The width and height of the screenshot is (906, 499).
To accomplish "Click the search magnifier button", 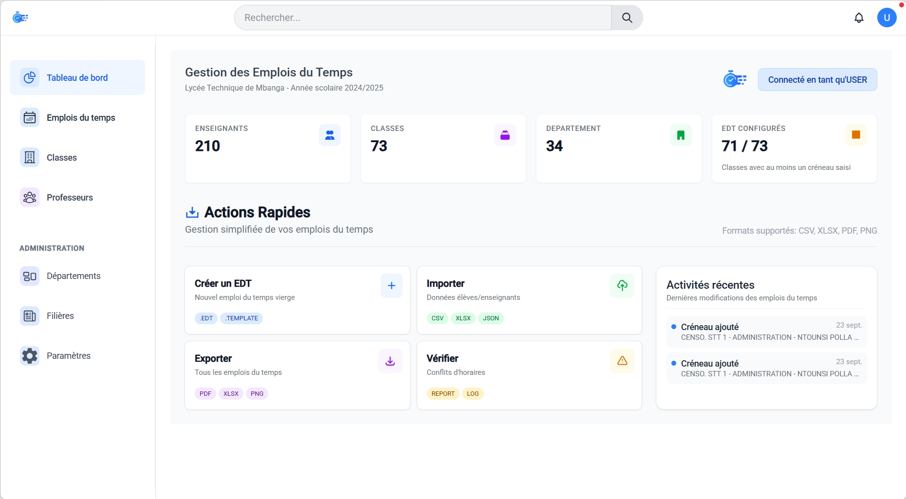I will [x=627, y=18].
